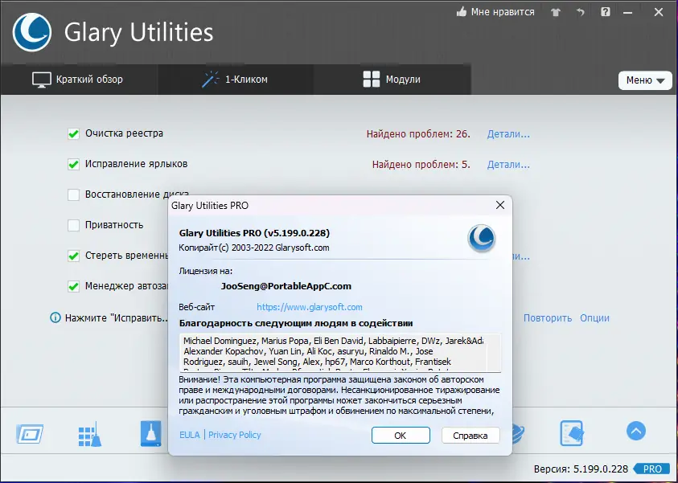Click the Glarysoft logo in About dialog
The width and height of the screenshot is (678, 483).
(481, 238)
